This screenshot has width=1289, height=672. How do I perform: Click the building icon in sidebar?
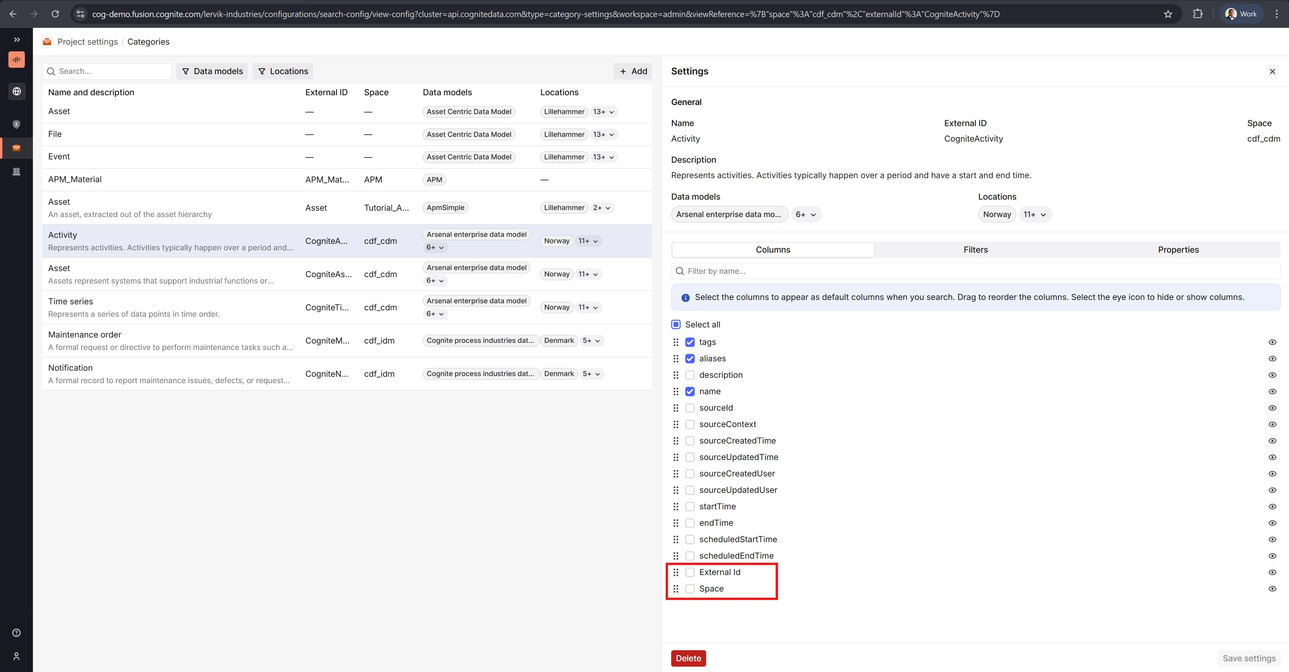[x=16, y=171]
